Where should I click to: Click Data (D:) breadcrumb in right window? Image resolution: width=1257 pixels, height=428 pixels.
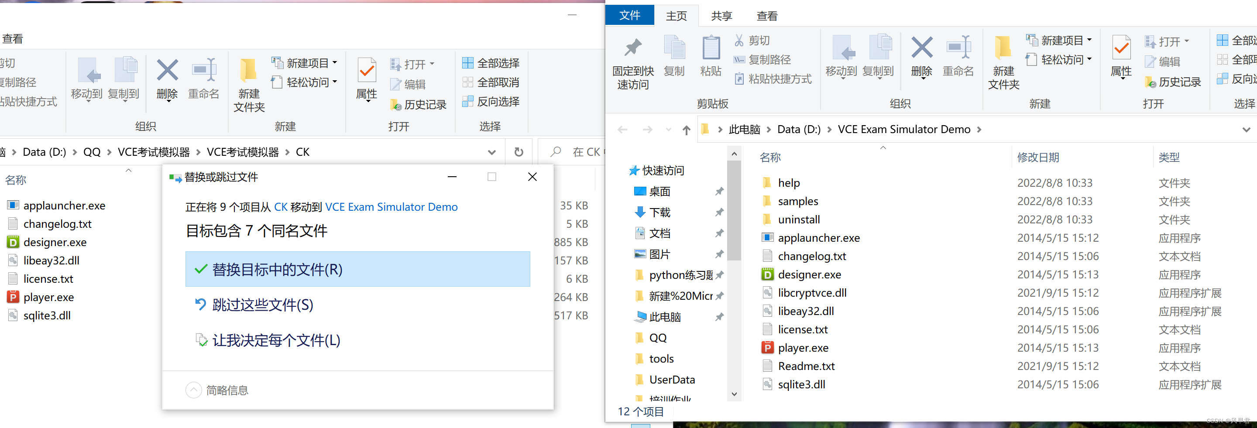(799, 129)
